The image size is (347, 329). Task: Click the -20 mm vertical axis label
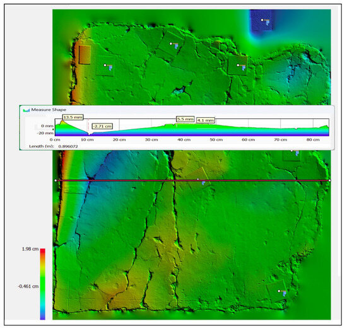pyautogui.click(x=45, y=133)
